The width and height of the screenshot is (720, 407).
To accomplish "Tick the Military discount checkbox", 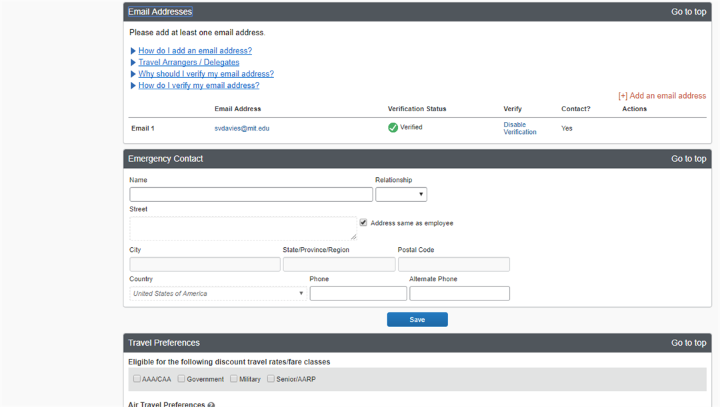I will [234, 379].
